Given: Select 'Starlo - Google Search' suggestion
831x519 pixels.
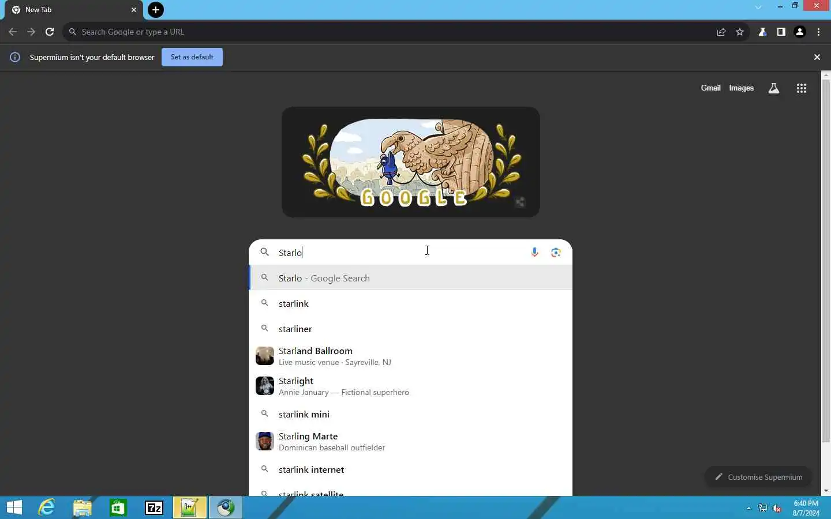Looking at the screenshot, I should 410,278.
